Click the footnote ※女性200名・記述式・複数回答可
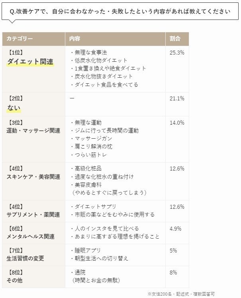The width and height of the screenshot is (241, 298). 181,294
